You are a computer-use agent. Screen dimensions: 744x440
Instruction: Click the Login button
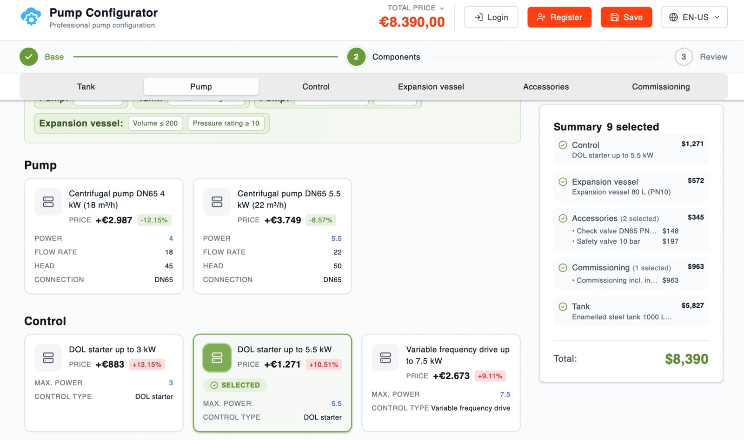point(491,17)
